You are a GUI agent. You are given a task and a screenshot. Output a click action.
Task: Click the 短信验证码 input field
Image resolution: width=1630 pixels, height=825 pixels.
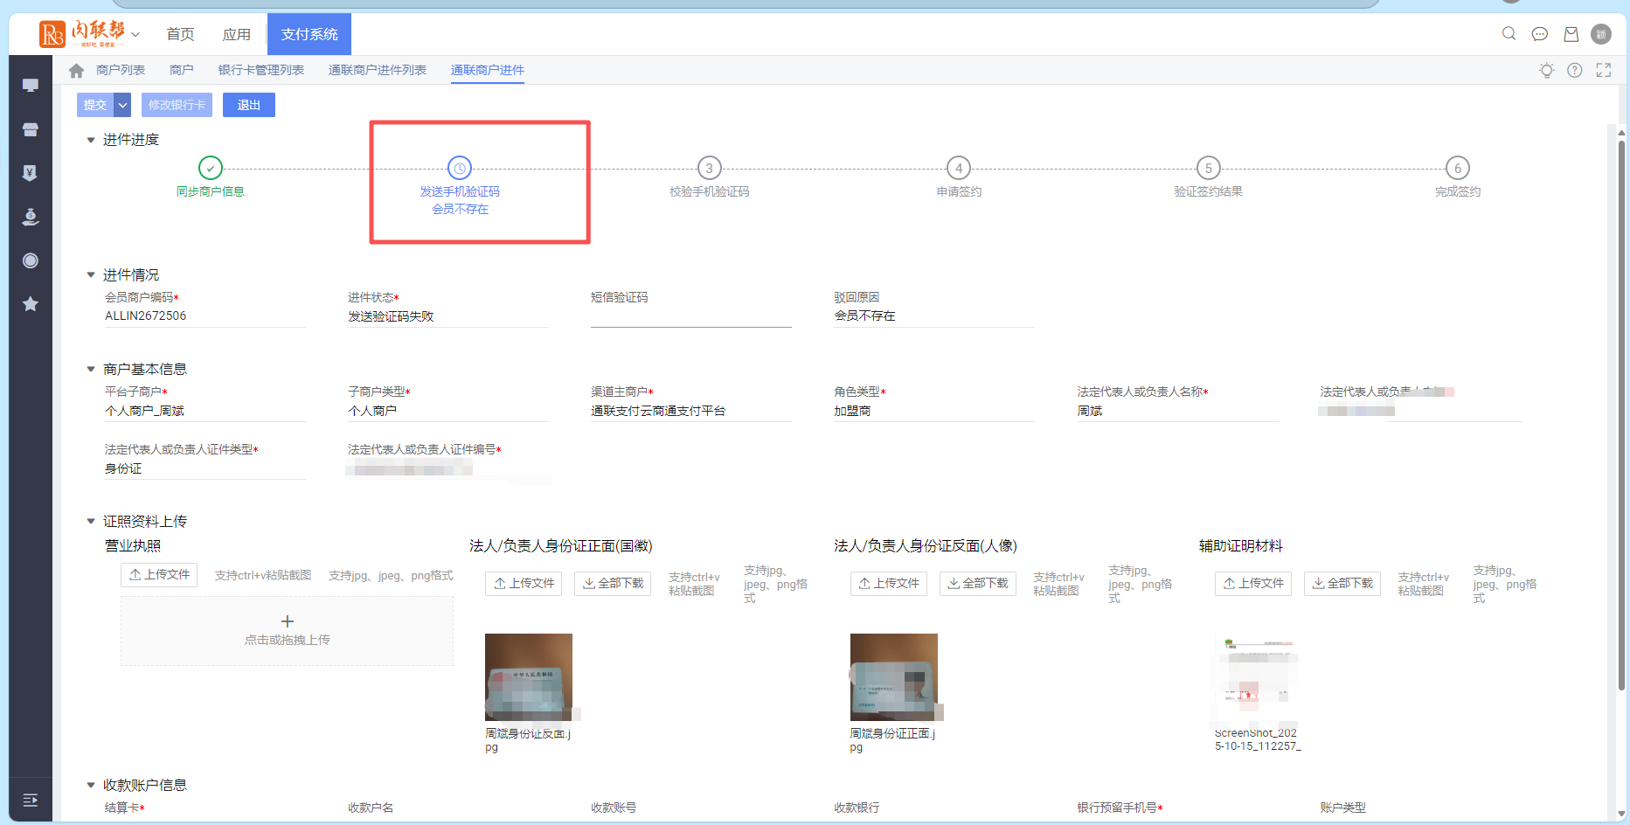point(690,316)
